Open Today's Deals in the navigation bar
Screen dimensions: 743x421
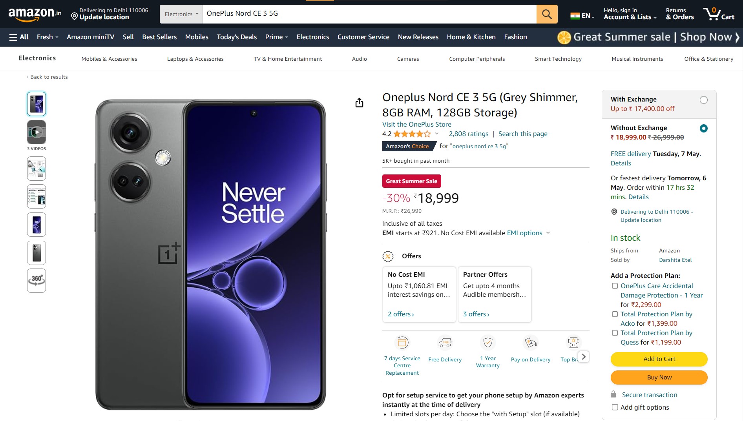point(236,37)
